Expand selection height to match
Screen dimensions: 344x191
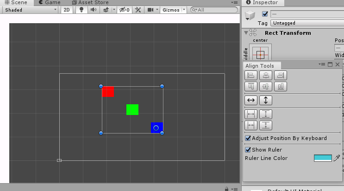pyautogui.click(x=266, y=115)
